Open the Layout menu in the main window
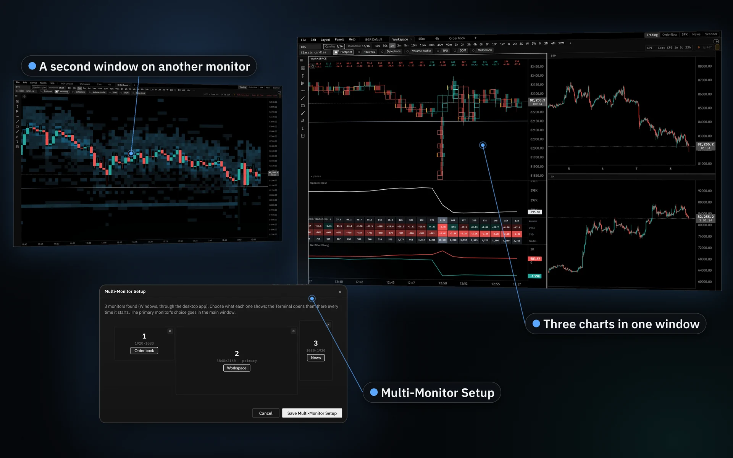 325,40
